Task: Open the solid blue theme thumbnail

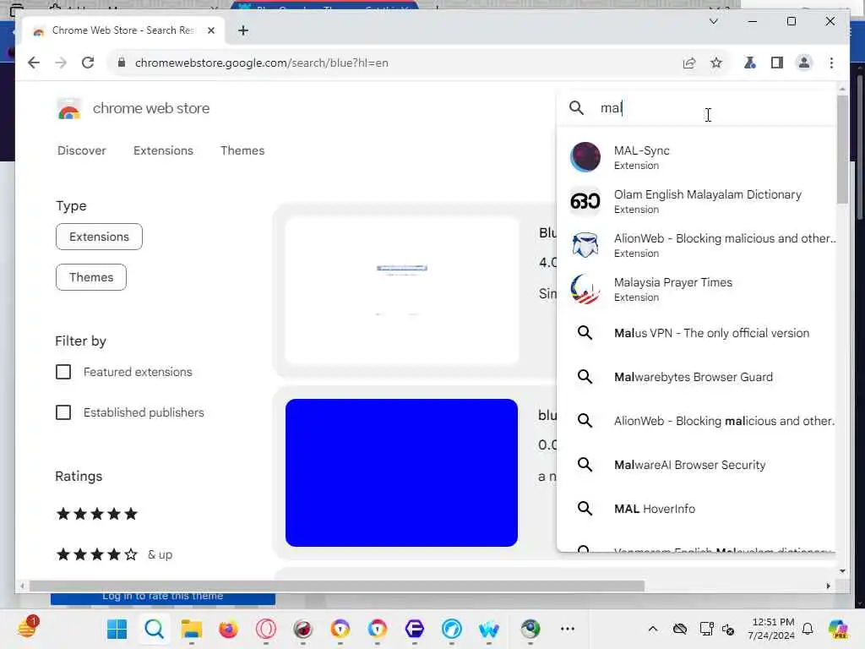Action: click(x=401, y=473)
